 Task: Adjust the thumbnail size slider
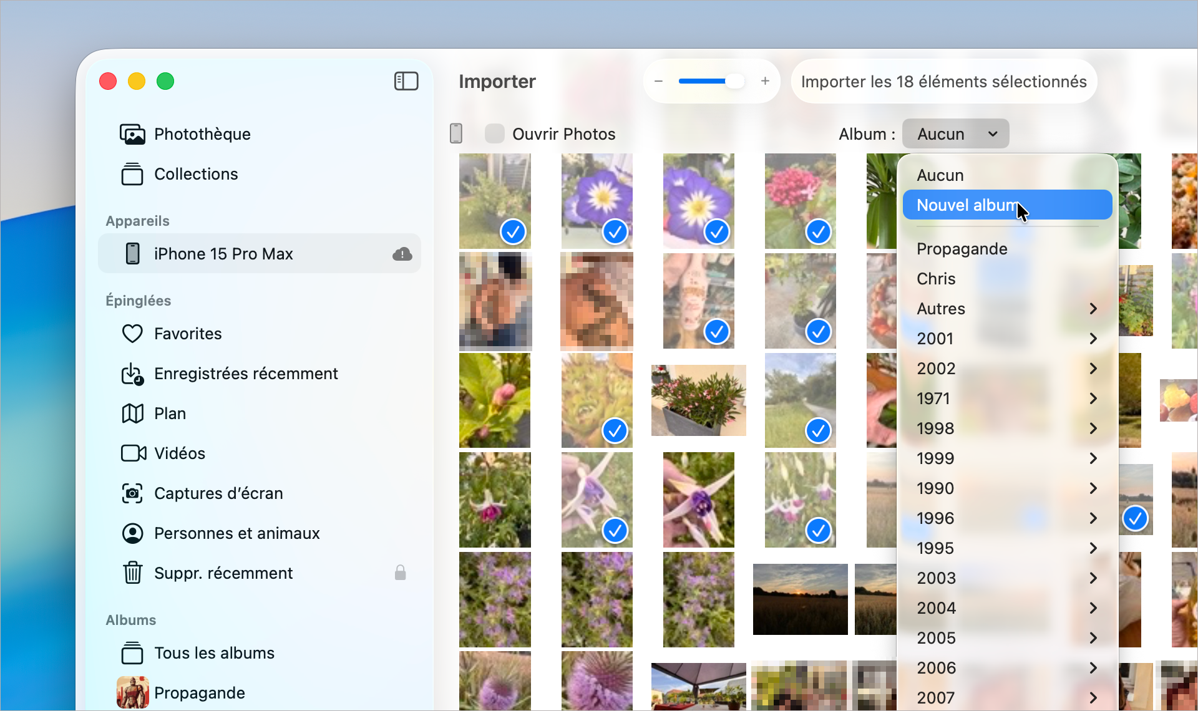pos(711,81)
